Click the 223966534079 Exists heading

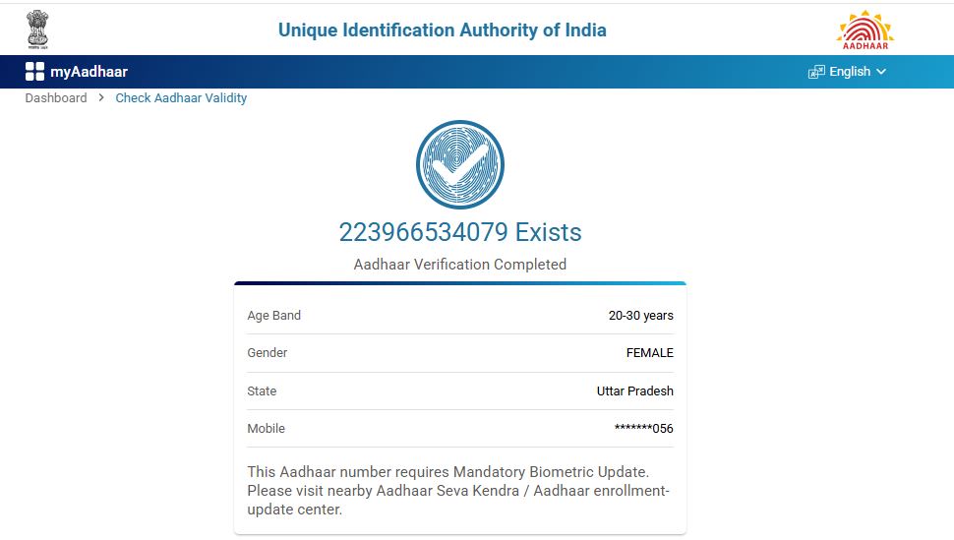[x=460, y=232]
